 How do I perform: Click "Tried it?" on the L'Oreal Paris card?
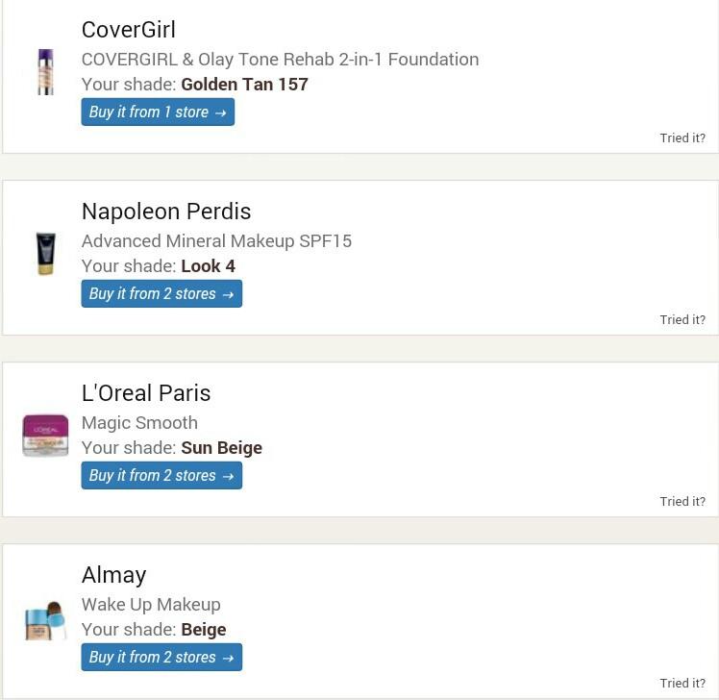[682, 502]
